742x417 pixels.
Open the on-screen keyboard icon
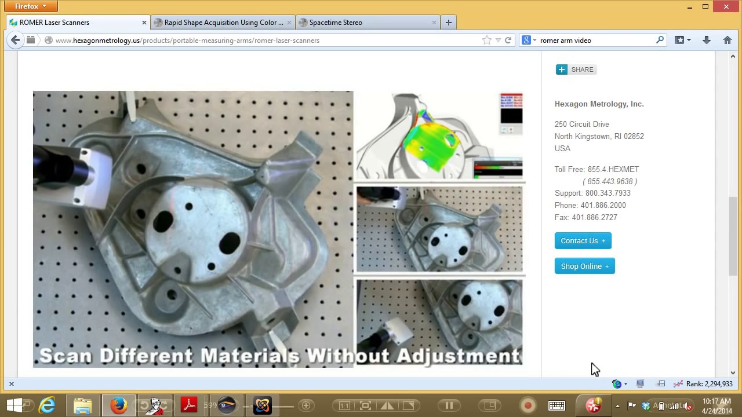(x=556, y=405)
